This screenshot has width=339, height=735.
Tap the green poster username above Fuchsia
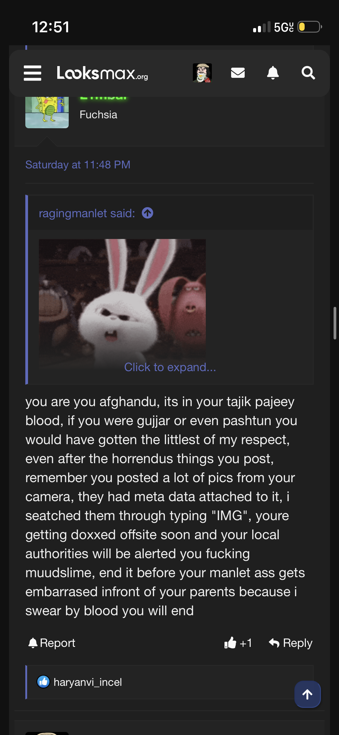coord(103,98)
